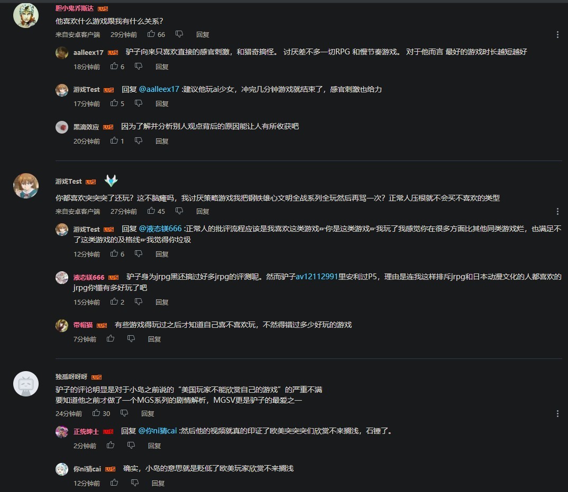Image resolution: width=568 pixels, height=492 pixels.
Task: Reply to 黑滴效应's comment
Action: click(x=162, y=141)
